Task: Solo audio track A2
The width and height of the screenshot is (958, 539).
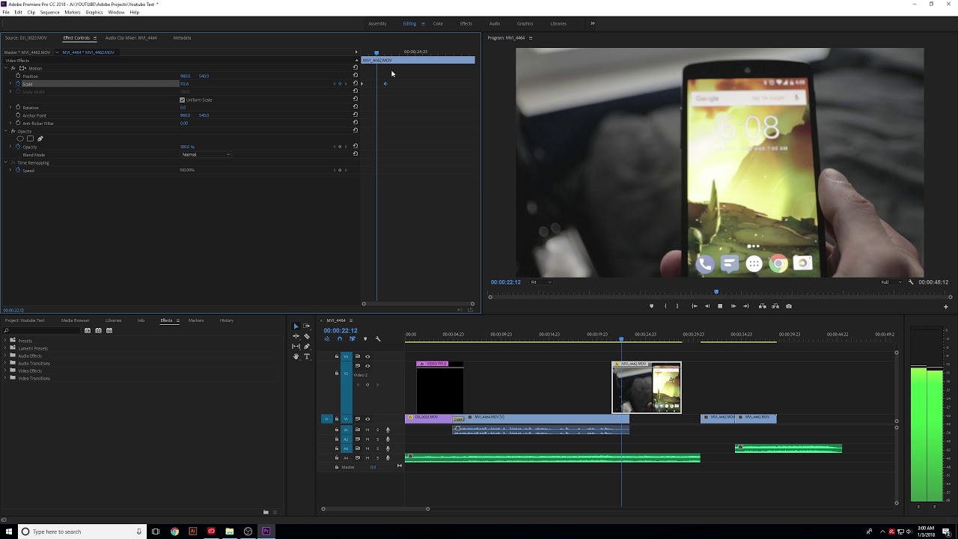Action: pyautogui.click(x=378, y=439)
